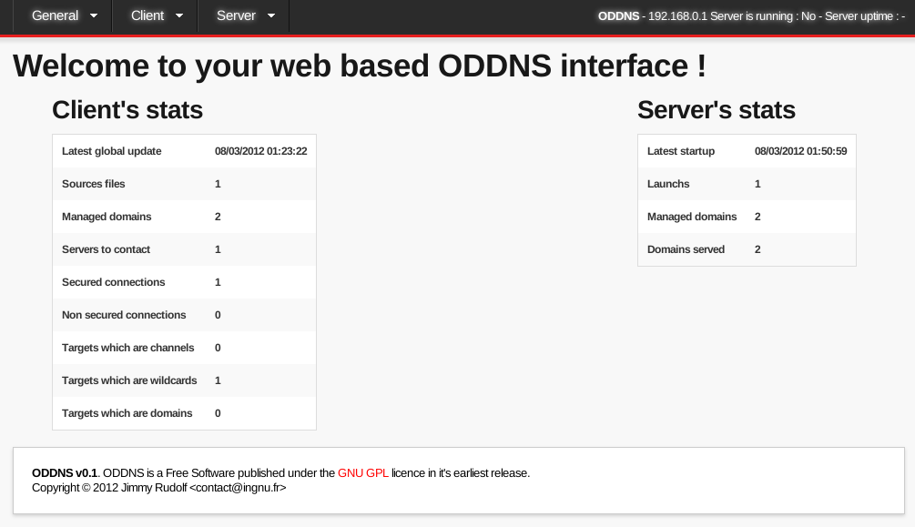Select the Targets which are channels row

[184, 348]
